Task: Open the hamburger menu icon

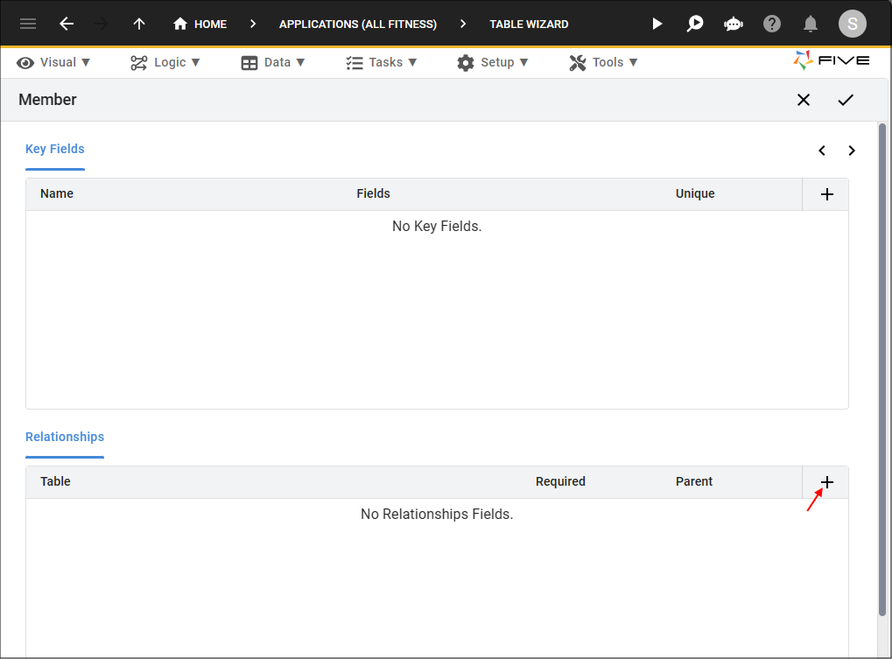Action: pyautogui.click(x=28, y=24)
